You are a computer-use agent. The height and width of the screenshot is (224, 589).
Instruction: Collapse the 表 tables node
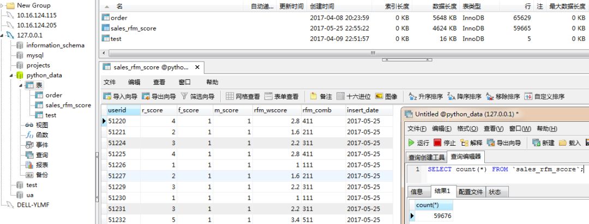[x=21, y=85]
